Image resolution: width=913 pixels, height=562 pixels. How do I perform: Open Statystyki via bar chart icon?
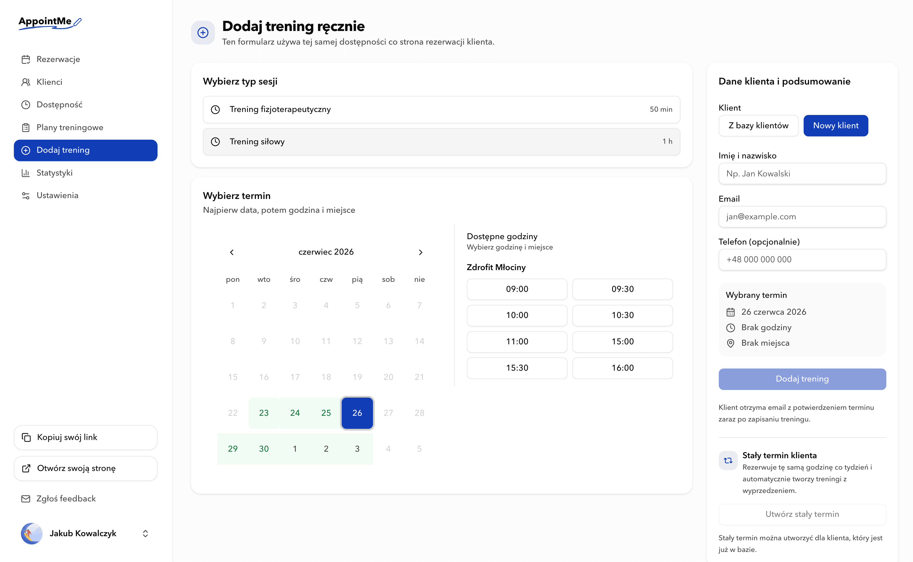[26, 173]
